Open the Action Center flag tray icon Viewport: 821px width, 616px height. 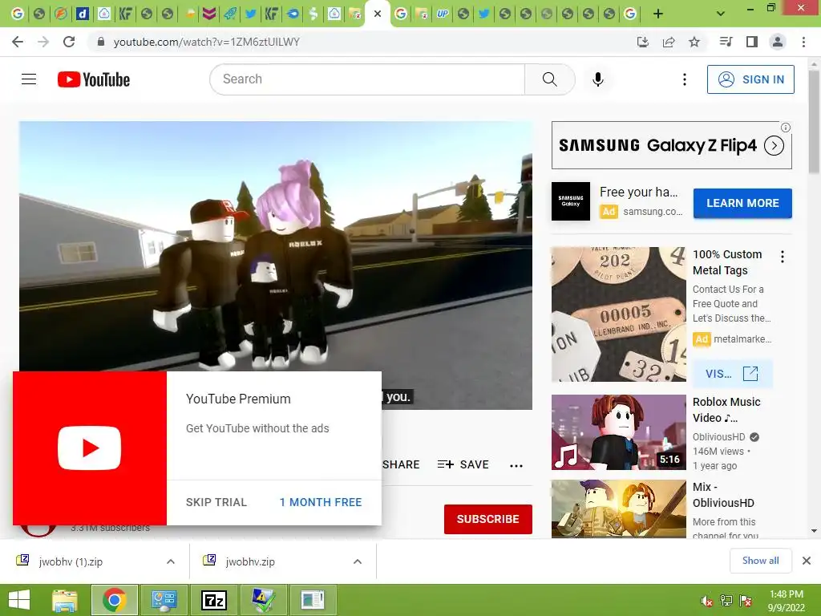click(746, 601)
